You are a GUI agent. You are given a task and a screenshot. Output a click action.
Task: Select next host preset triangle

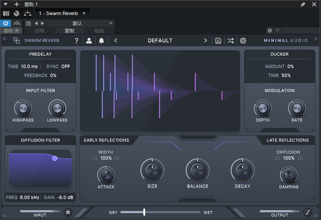tap(42, 24)
